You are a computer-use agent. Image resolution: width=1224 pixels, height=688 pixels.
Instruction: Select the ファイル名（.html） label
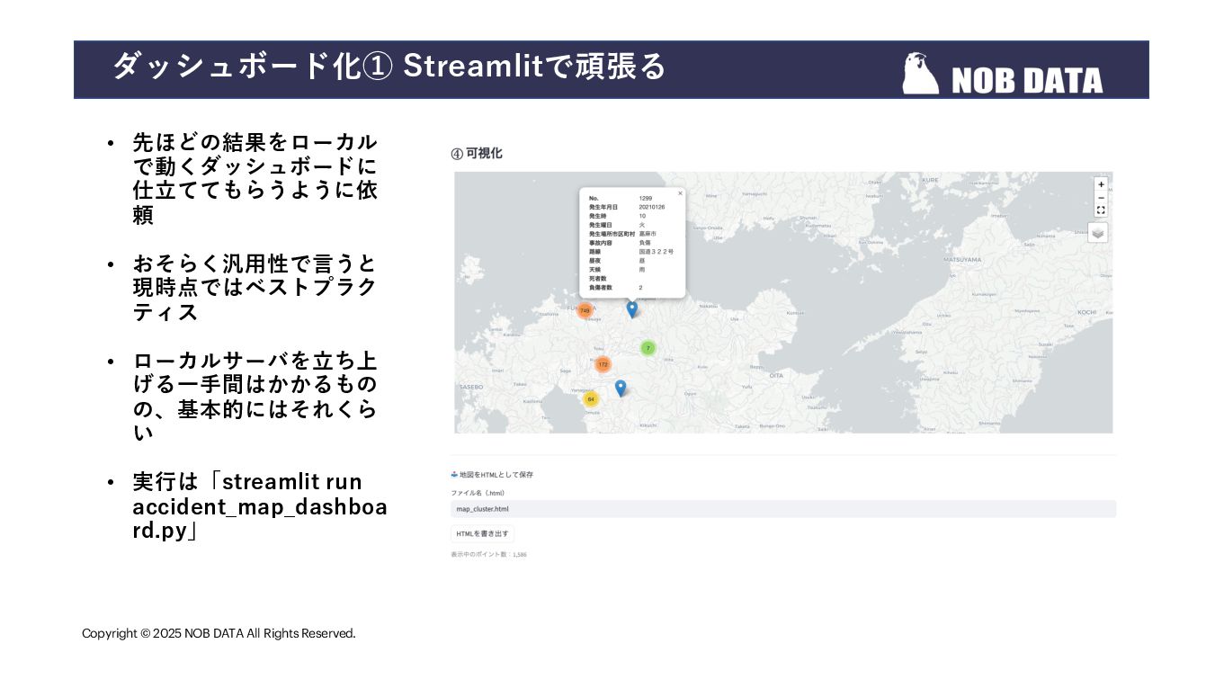point(478,493)
